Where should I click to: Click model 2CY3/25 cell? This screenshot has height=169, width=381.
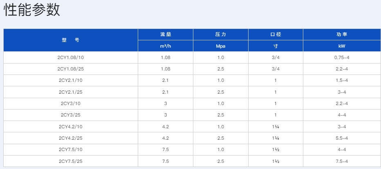click(x=71, y=115)
